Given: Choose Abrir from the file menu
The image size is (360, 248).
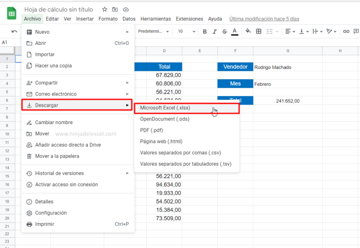Looking at the screenshot, I should click(78, 43).
